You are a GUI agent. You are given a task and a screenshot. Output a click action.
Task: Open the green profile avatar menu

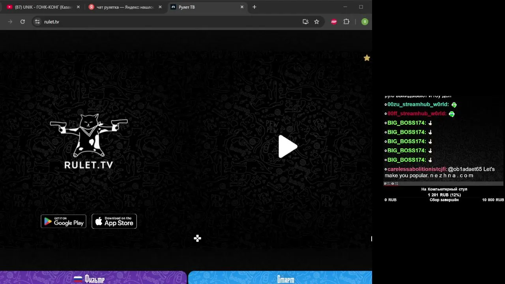coord(365,22)
